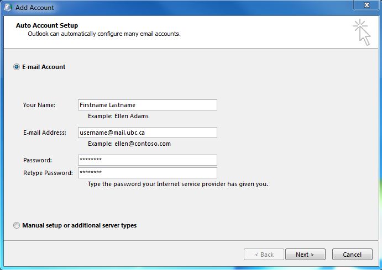
Task: Click the 'Password:' label
Action: [38, 160]
